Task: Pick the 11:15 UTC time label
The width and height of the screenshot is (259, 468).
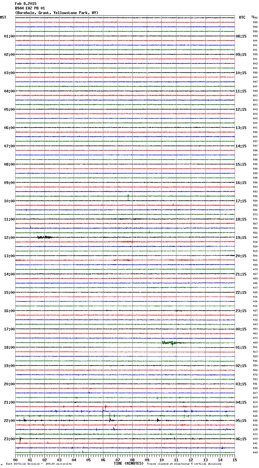Action: [241, 91]
